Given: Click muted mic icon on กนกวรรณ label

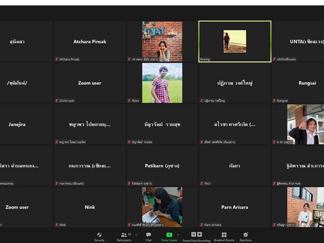Looking at the screenshot, I should click(x=57, y=183).
